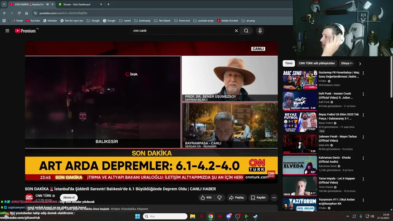Dislike the video with thumbs down
Screen dimensions: 393x221
220,198
